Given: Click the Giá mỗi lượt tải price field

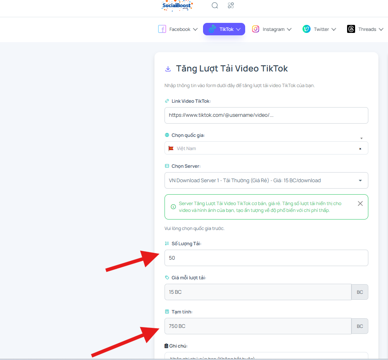Looking at the screenshot, I should click(x=258, y=292).
